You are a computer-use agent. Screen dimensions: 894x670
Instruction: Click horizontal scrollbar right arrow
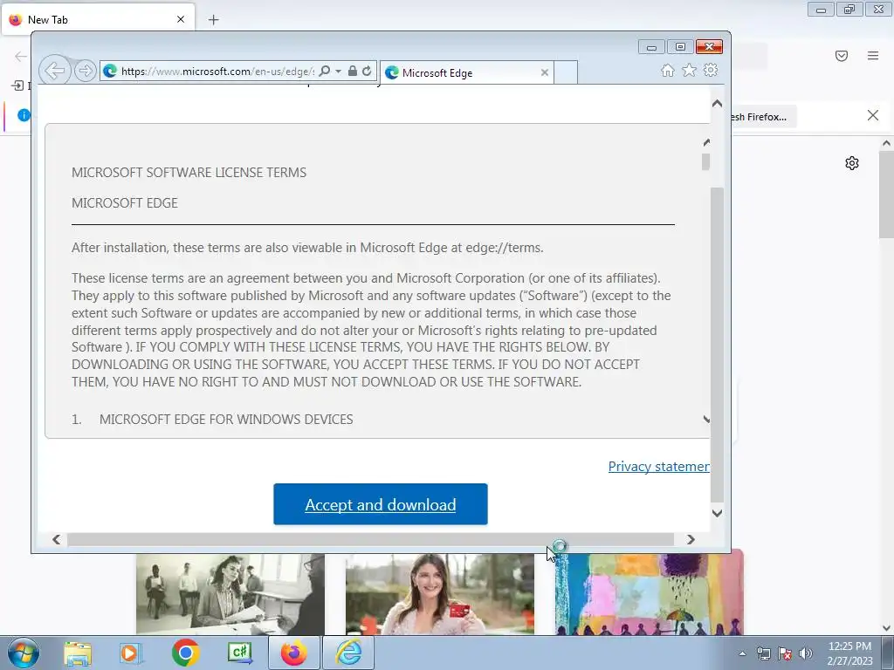pyautogui.click(x=691, y=539)
